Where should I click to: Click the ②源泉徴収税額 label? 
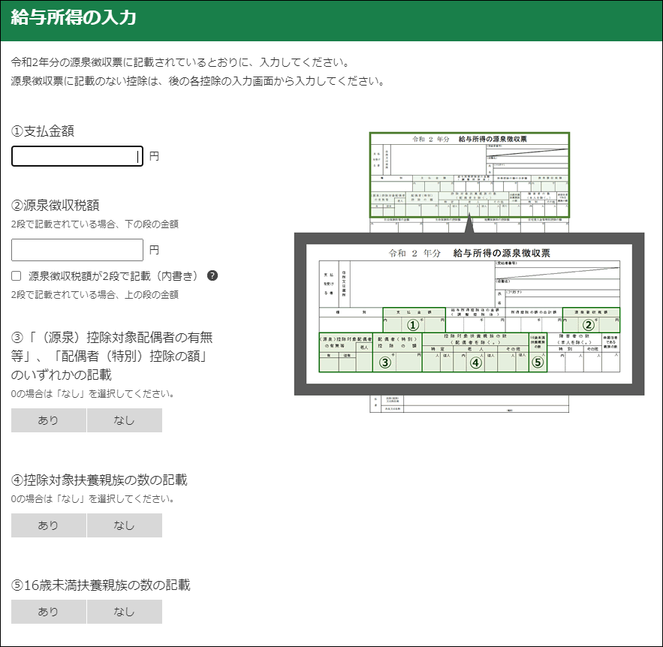click(x=55, y=206)
